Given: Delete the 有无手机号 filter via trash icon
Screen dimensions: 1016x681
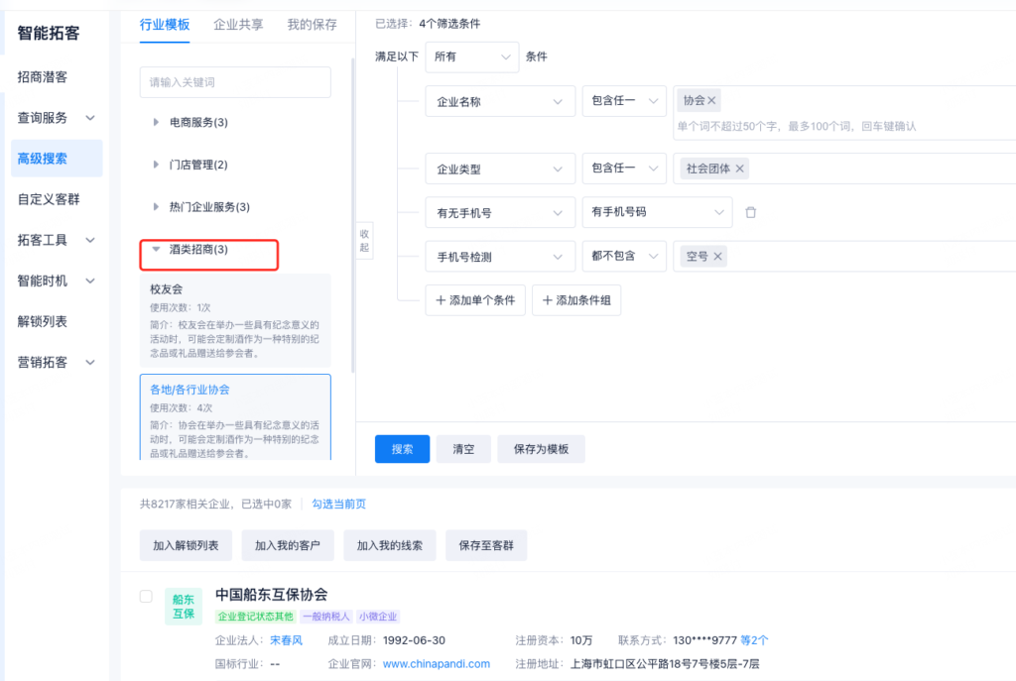Looking at the screenshot, I should coord(751,212).
